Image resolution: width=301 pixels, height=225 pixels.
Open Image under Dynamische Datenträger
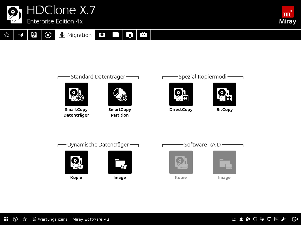pyautogui.click(x=120, y=162)
